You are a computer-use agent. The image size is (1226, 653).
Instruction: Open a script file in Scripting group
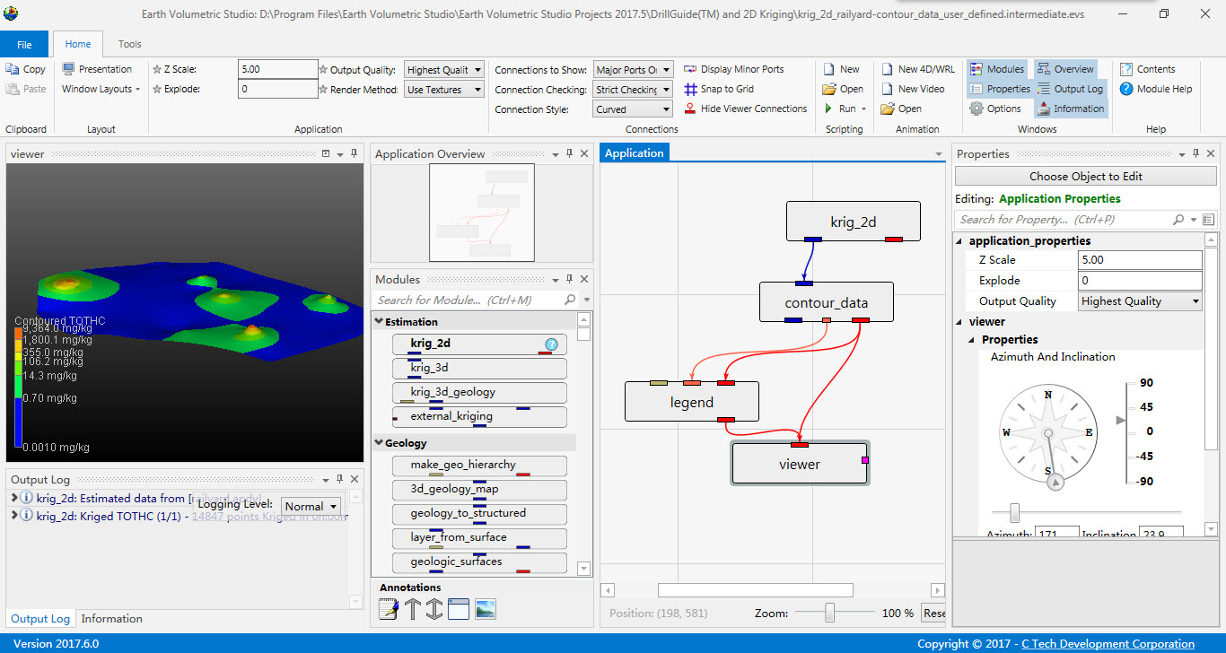pos(843,89)
